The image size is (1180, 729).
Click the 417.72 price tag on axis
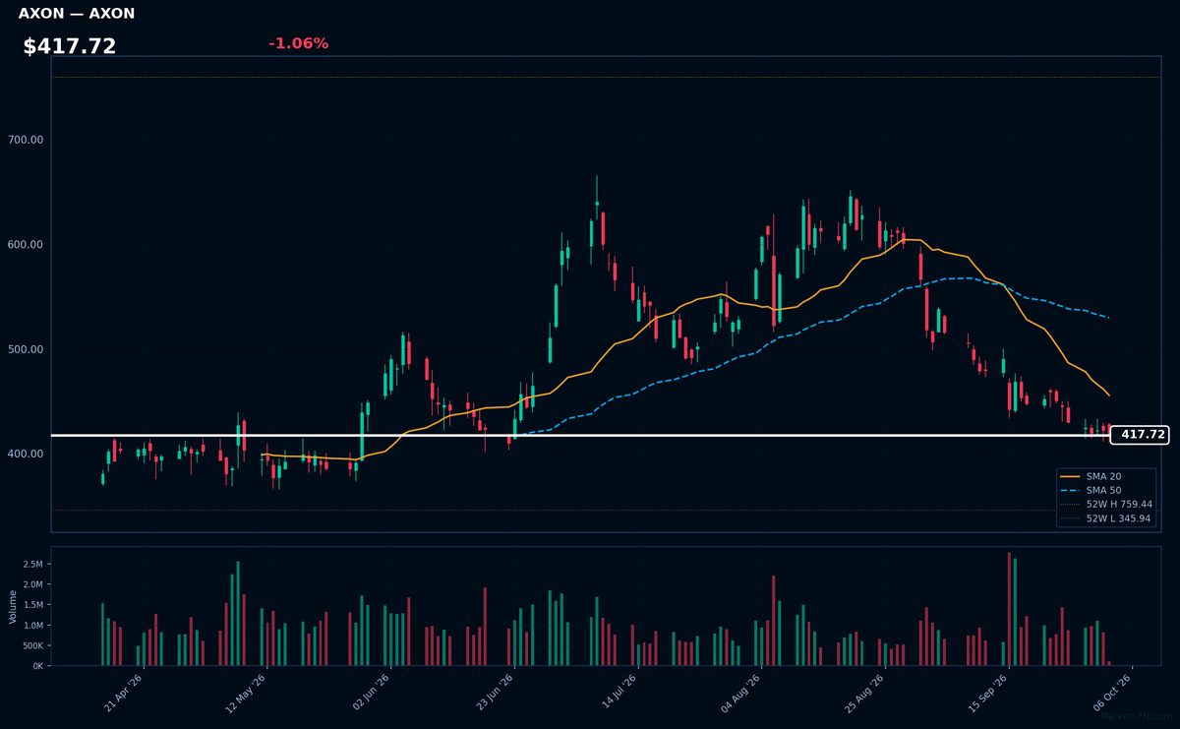coord(1139,434)
